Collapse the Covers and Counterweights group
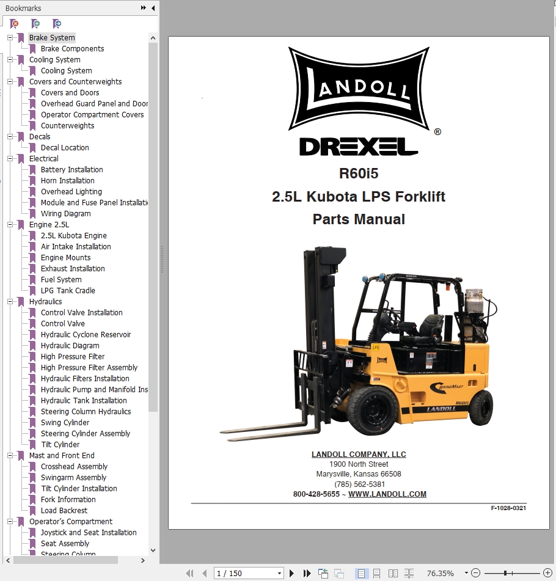 (x=10, y=81)
